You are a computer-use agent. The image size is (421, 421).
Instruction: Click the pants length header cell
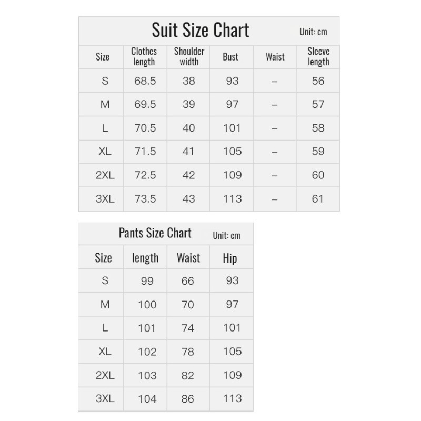(145, 258)
